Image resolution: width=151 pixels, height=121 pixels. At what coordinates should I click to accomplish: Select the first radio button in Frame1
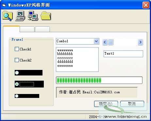[x=17, y=73]
